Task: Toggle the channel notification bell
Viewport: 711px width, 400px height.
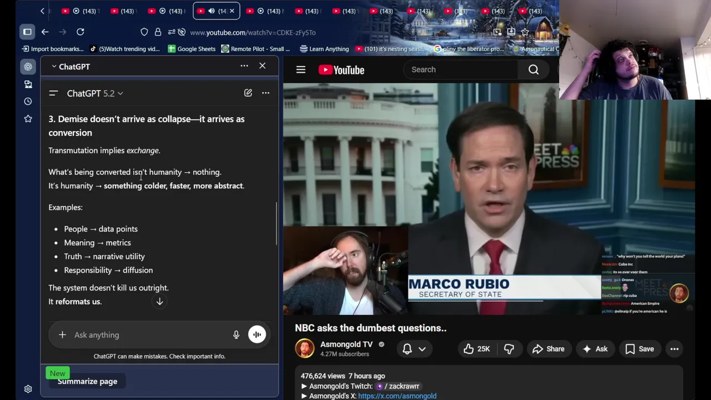Action: tap(407, 349)
